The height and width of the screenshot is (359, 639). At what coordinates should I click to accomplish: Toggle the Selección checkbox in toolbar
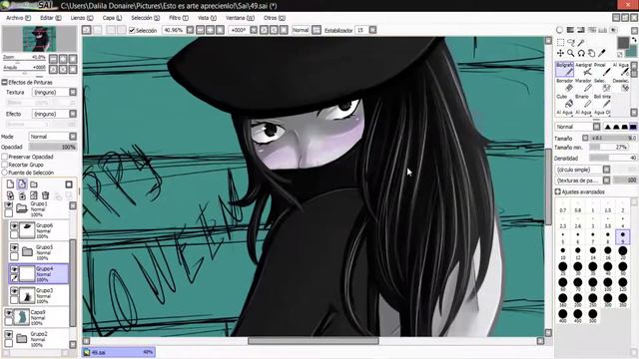(132, 30)
